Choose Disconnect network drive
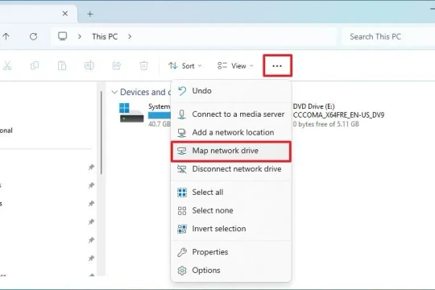 point(231,169)
